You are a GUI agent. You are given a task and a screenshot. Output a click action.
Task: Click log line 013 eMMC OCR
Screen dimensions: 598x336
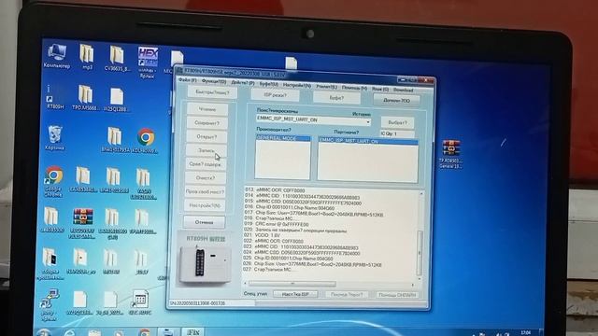tap(274, 190)
